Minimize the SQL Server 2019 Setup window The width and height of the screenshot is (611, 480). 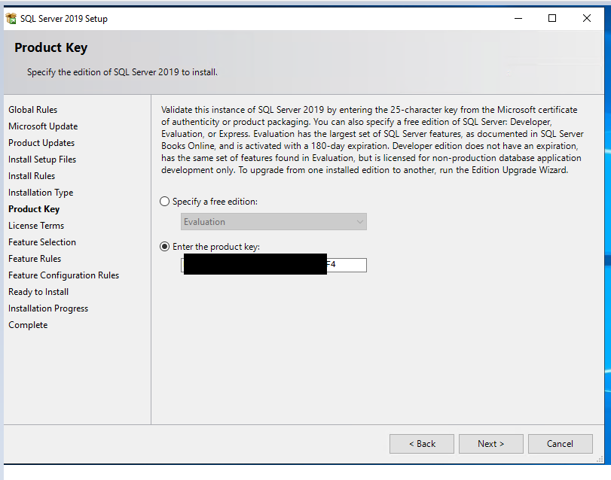[x=518, y=18]
